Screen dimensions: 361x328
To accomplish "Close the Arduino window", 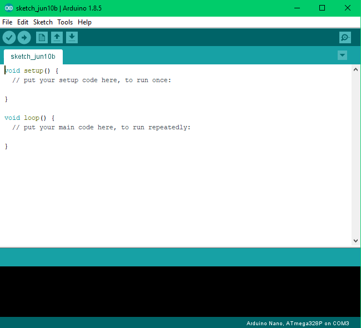I will [x=348, y=8].
